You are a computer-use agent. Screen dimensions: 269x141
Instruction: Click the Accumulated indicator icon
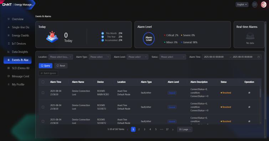tap(103, 40)
